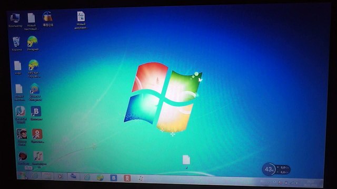Open the ВКонтакте desktop shortcut
The height and width of the screenshot is (189, 337).
tap(36, 113)
